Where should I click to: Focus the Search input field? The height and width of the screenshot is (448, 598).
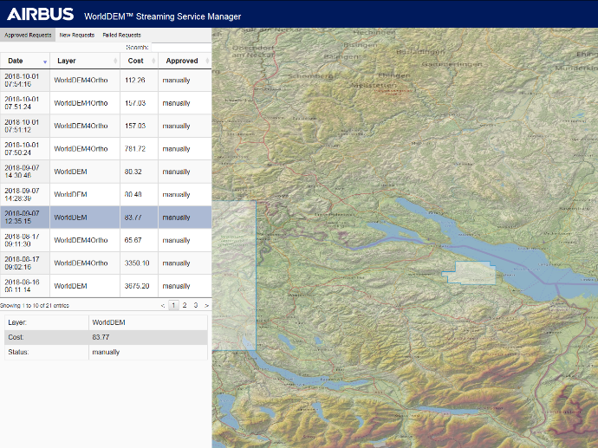[x=181, y=48]
